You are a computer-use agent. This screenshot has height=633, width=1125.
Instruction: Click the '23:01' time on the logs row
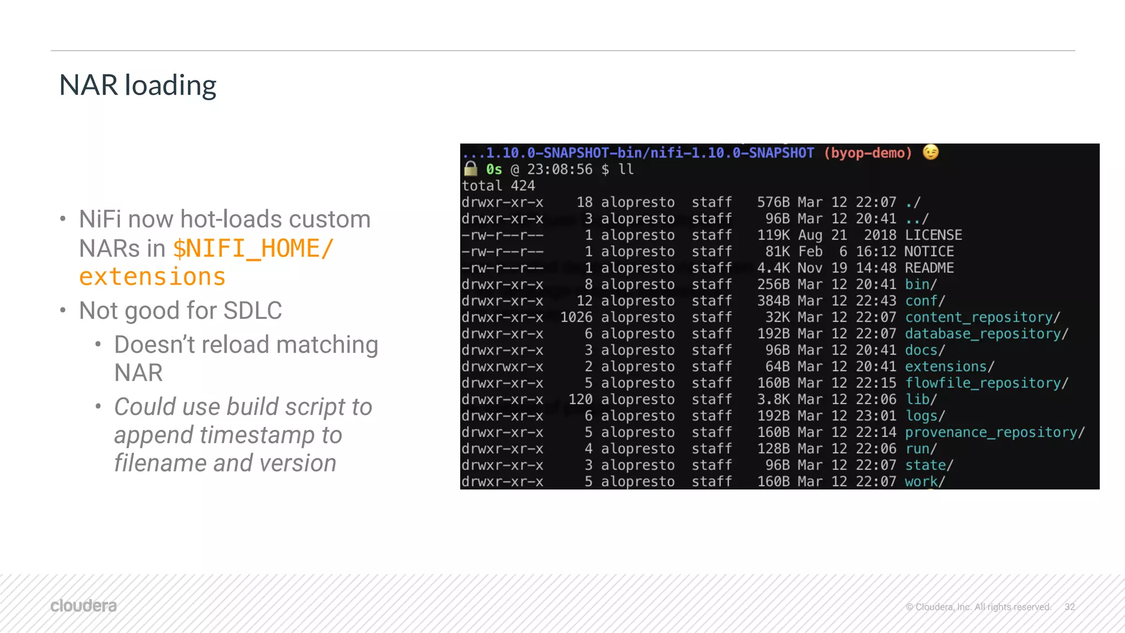(876, 416)
